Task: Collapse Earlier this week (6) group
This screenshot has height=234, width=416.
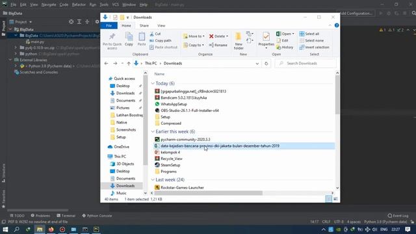Action: tap(153, 131)
